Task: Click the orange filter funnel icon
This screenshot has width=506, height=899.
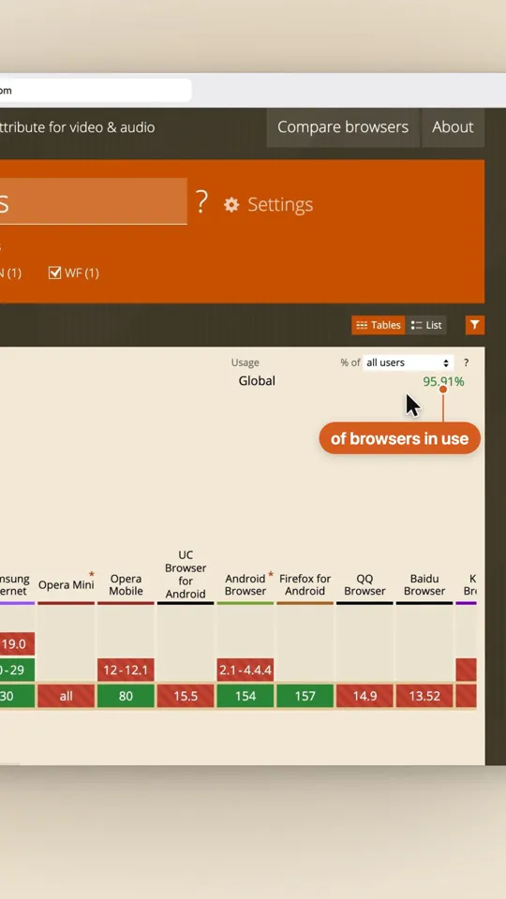Action: pos(474,325)
